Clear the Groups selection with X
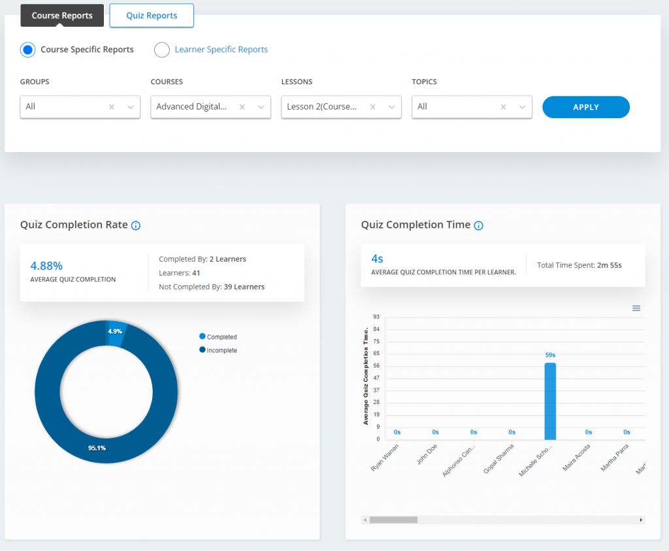 click(x=111, y=107)
